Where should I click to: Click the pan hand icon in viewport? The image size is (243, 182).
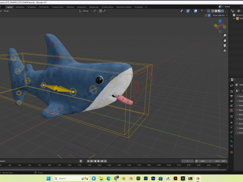coord(225,40)
